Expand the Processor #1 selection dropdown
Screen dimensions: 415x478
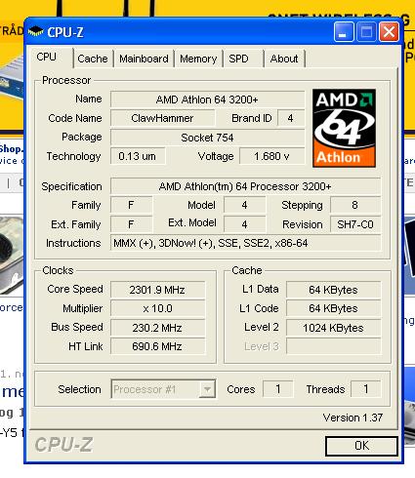(x=207, y=389)
